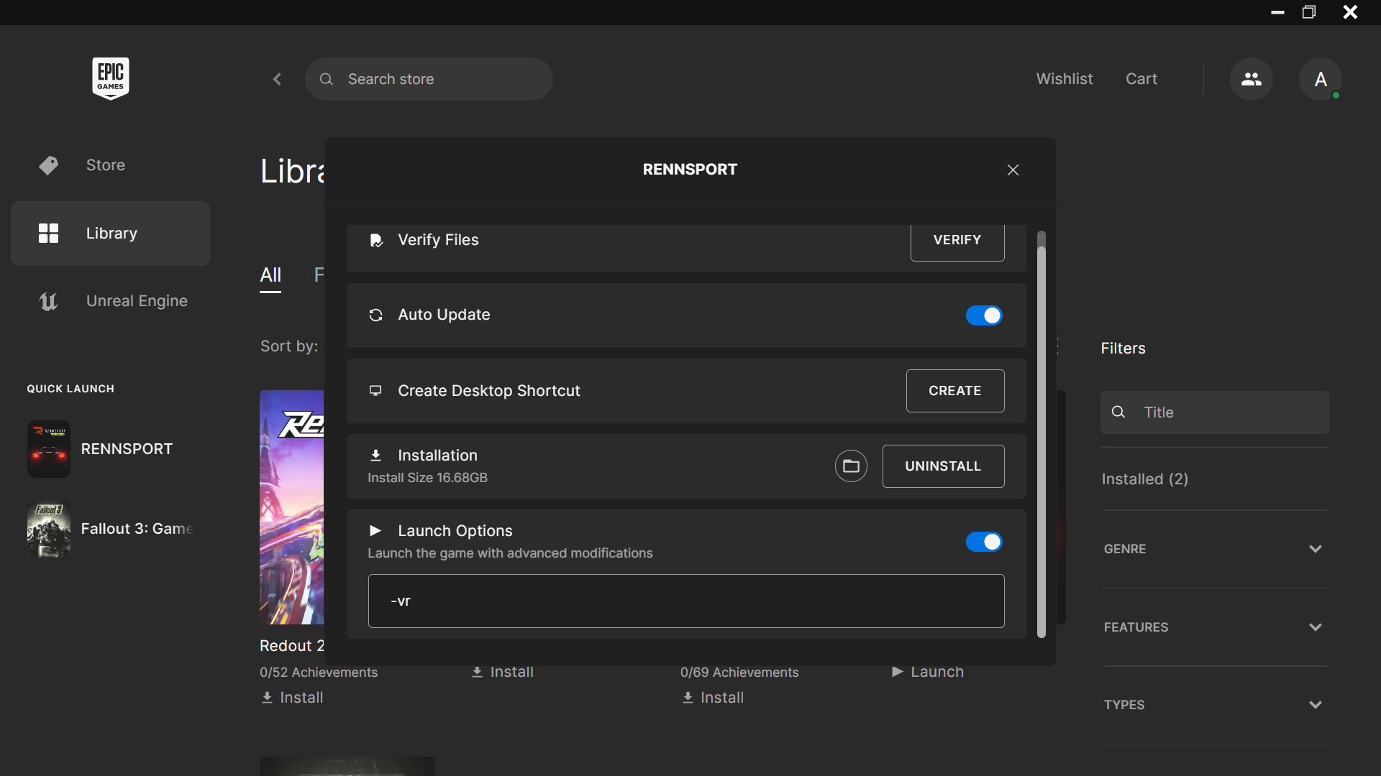The height and width of the screenshot is (776, 1381).
Task: Click the Auto Update refresh icon
Action: pos(375,315)
